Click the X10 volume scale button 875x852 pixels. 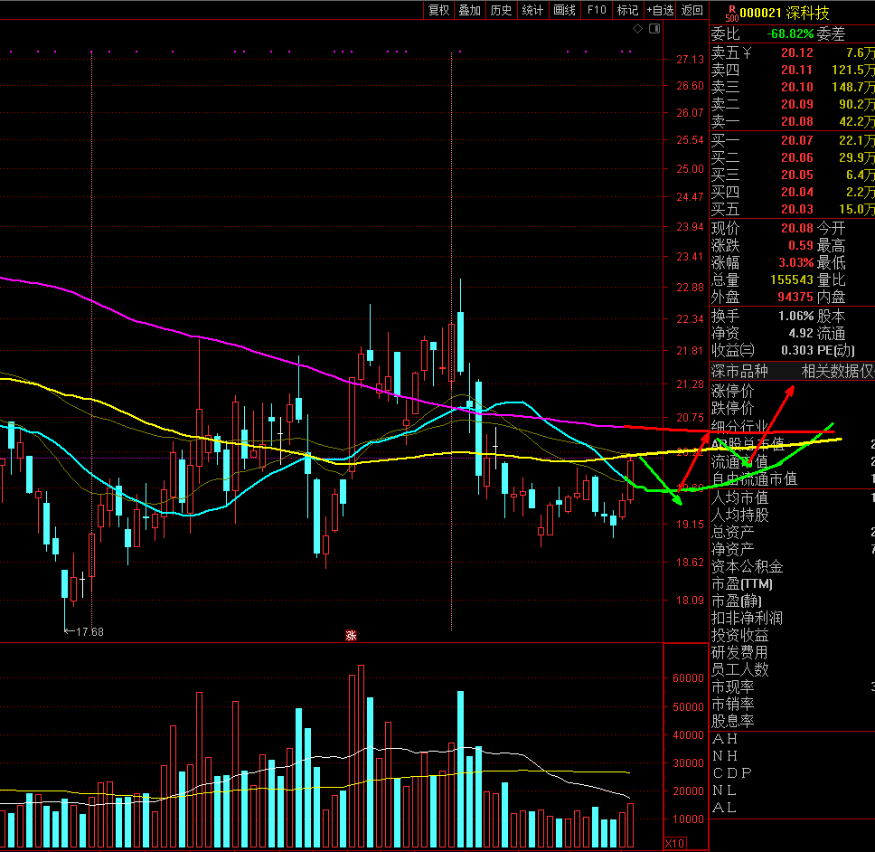[675, 843]
